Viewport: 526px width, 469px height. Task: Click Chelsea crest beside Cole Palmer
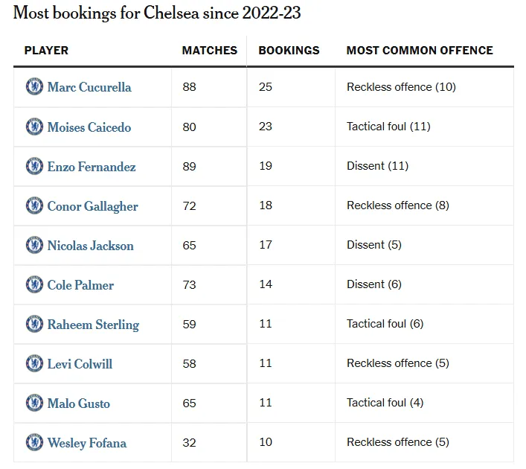pos(34,284)
